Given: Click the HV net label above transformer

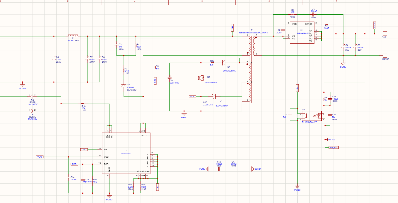Looking at the screenshot, I should (232, 27).
